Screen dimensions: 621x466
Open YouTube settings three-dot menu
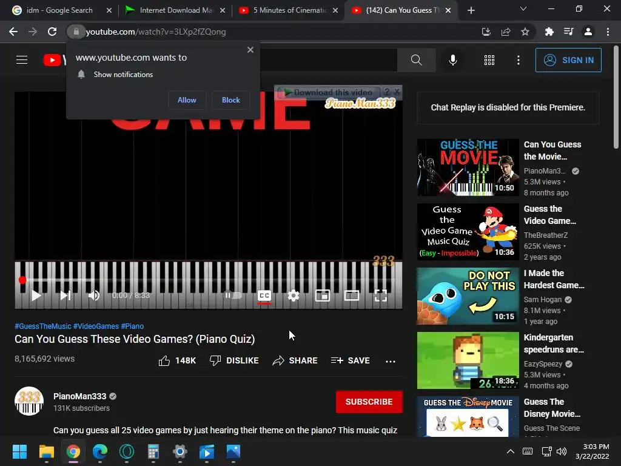tap(518, 60)
